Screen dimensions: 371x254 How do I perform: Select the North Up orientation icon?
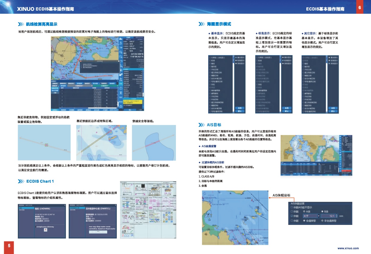point(121,43)
